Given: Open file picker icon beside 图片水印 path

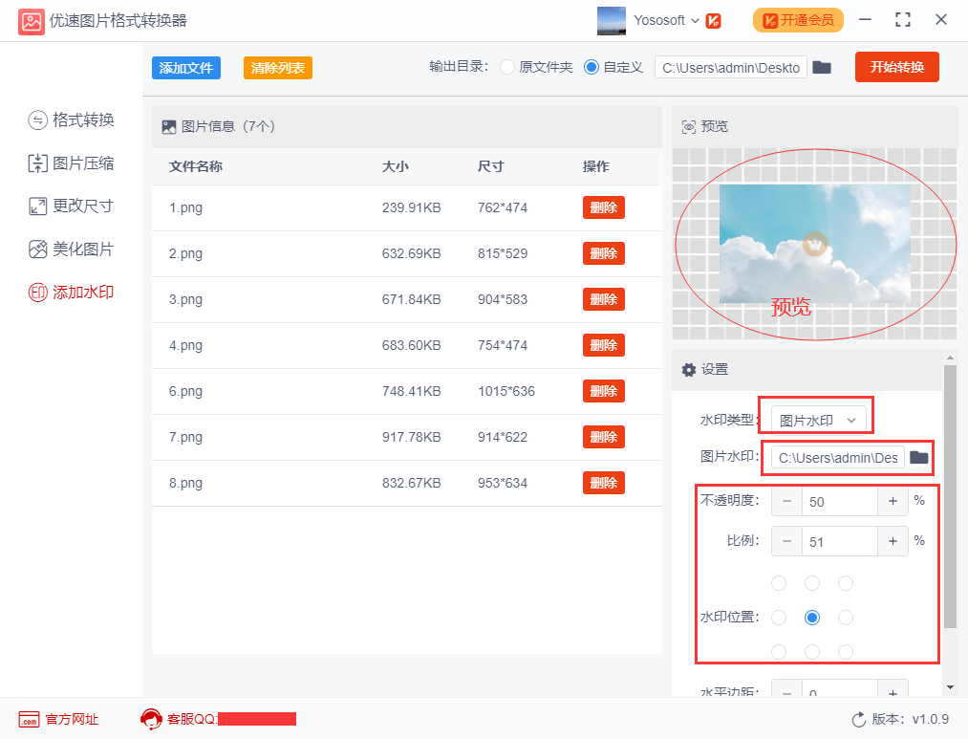Looking at the screenshot, I should (918, 457).
